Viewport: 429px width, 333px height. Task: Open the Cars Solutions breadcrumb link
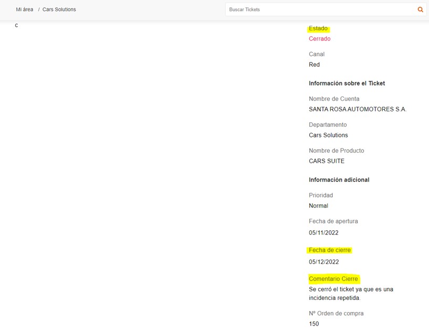tap(59, 9)
